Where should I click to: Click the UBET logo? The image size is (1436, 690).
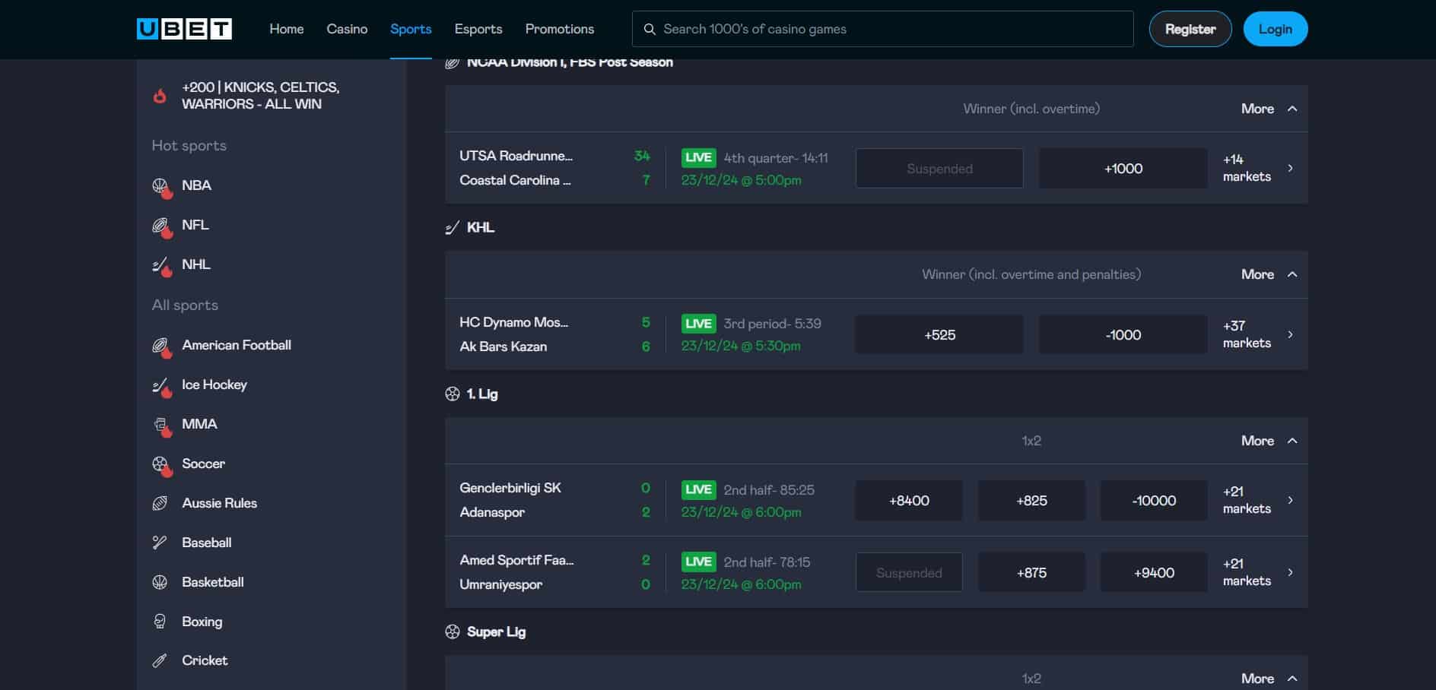(x=184, y=29)
